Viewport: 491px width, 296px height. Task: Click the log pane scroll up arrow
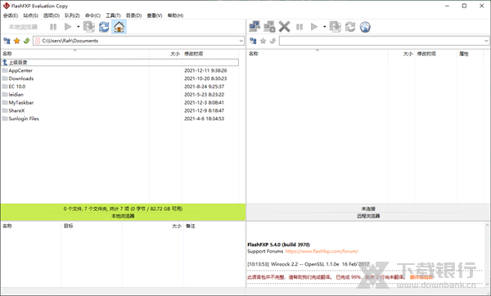pos(487,226)
